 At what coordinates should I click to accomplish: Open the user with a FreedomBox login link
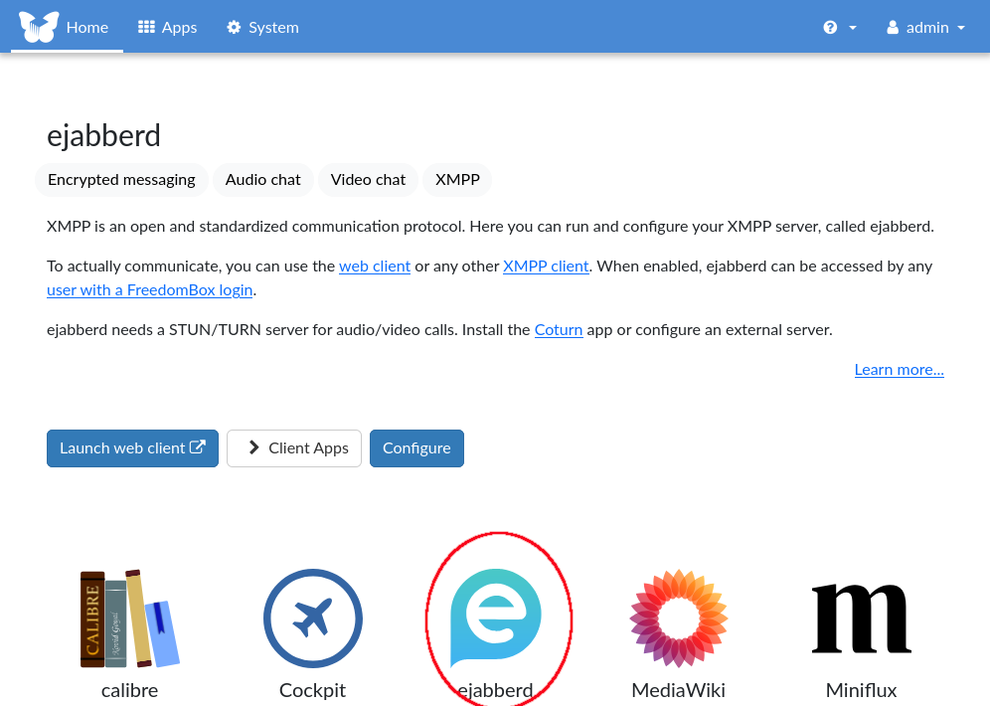pyautogui.click(x=150, y=290)
